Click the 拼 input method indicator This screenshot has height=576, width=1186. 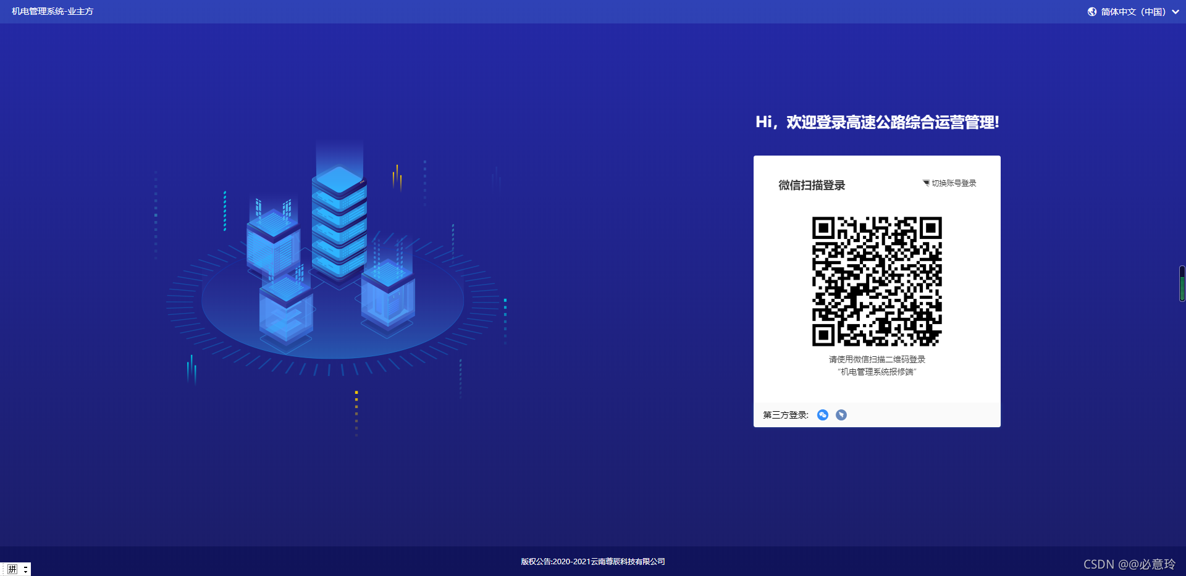12,569
